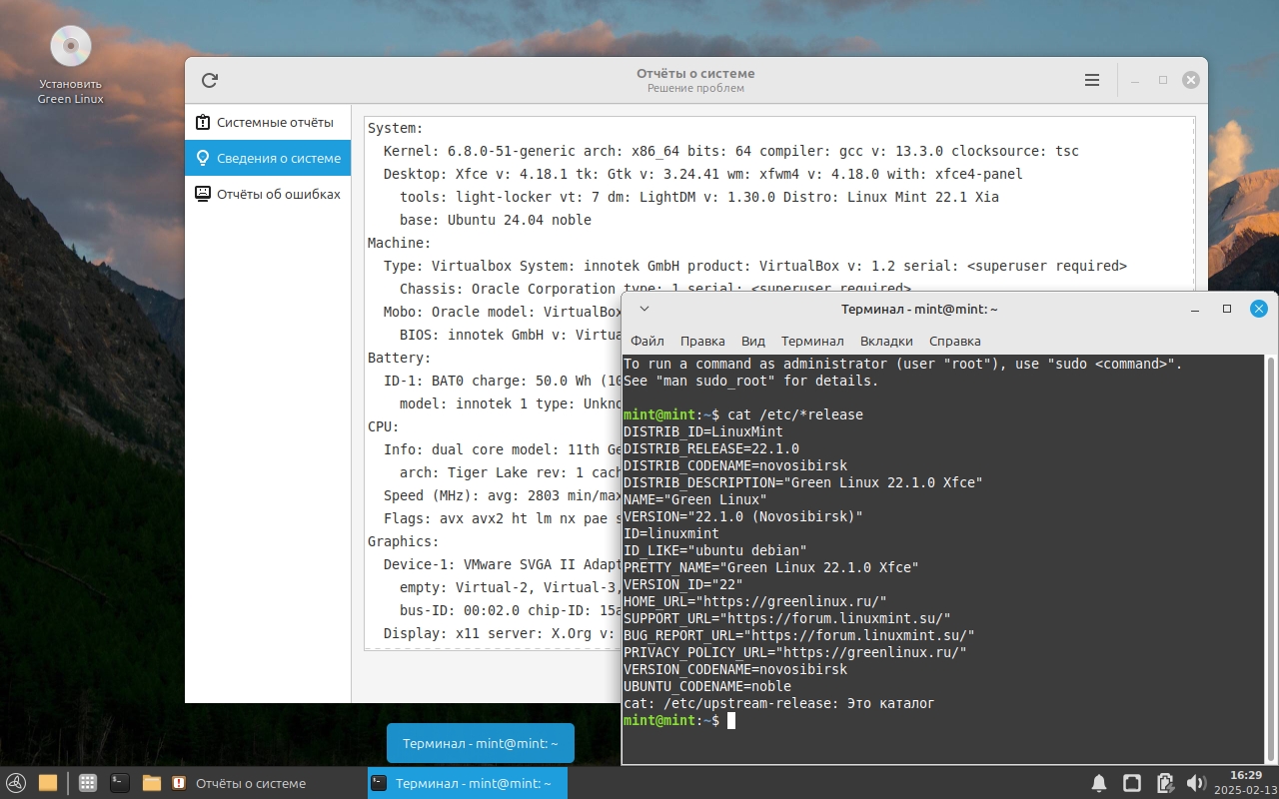Select 'Сведения о системе' in the sidebar
Image resolution: width=1279 pixels, height=799 pixels.
pyautogui.click(x=268, y=158)
